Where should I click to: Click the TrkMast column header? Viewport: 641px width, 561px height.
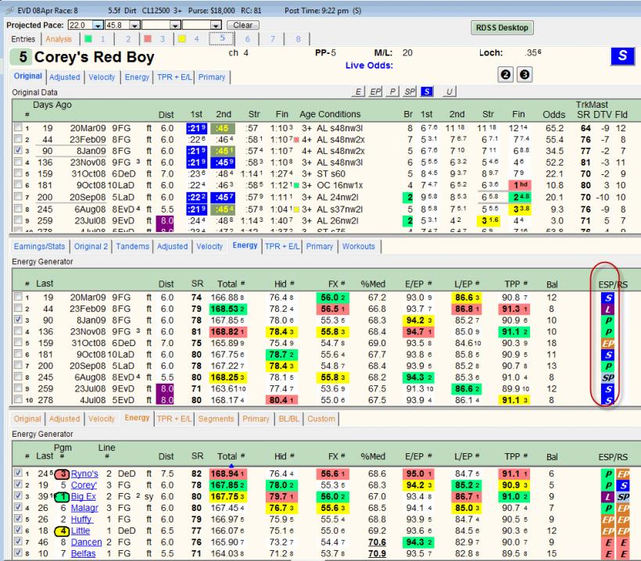592,105
